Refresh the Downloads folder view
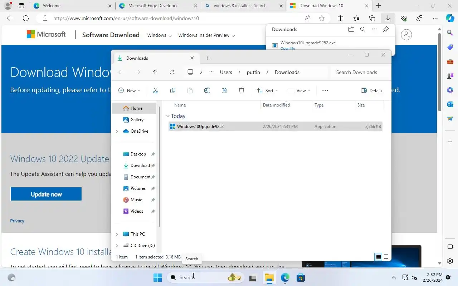The height and width of the screenshot is (286, 458). tap(172, 72)
